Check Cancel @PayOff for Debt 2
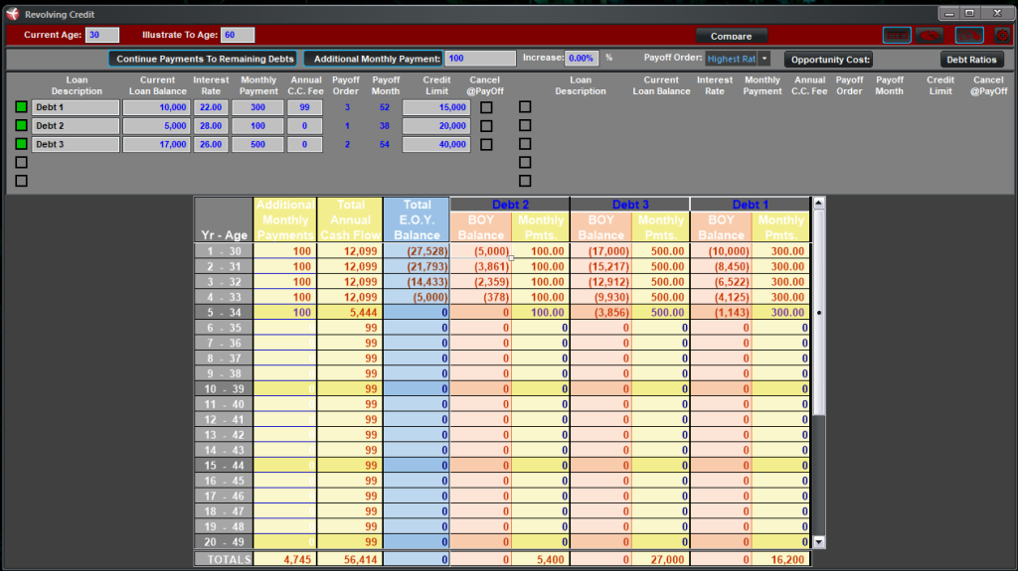This screenshot has width=1018, height=571. click(x=486, y=126)
